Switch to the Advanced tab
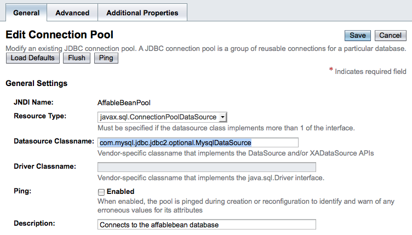 72,13
